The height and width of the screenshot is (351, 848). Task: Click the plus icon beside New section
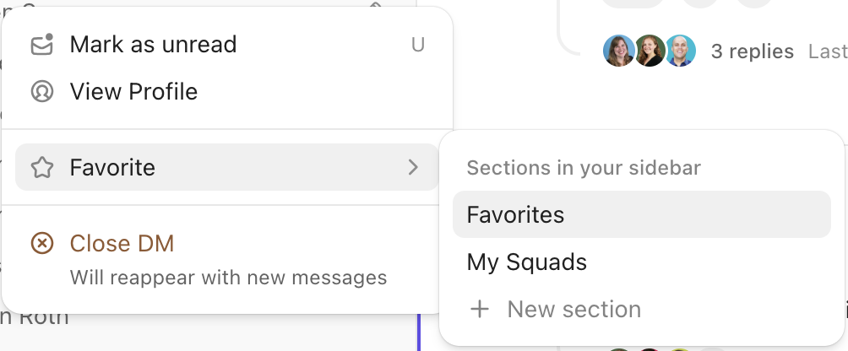(480, 309)
